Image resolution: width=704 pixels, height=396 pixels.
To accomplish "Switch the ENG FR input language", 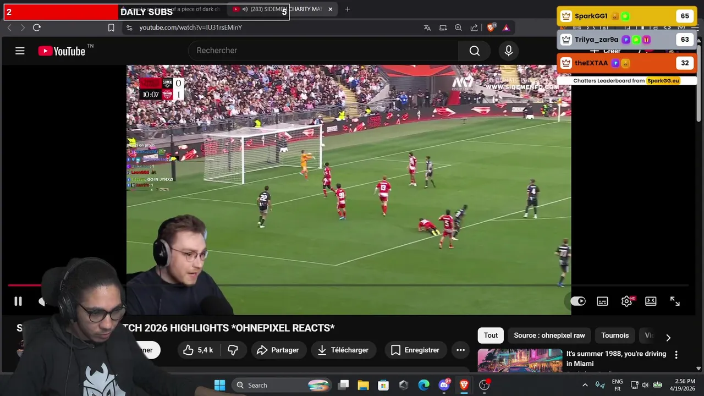I will [617, 385].
